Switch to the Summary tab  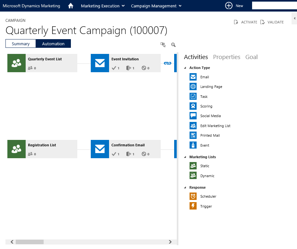21,44
